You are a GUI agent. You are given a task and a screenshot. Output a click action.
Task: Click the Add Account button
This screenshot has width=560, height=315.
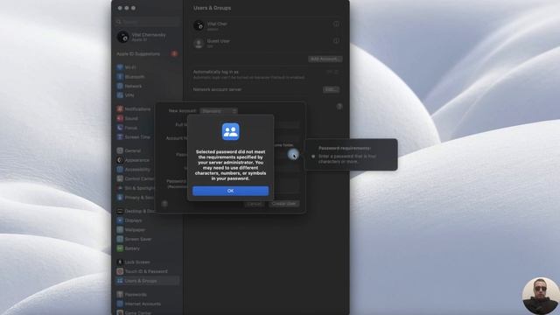(325, 59)
